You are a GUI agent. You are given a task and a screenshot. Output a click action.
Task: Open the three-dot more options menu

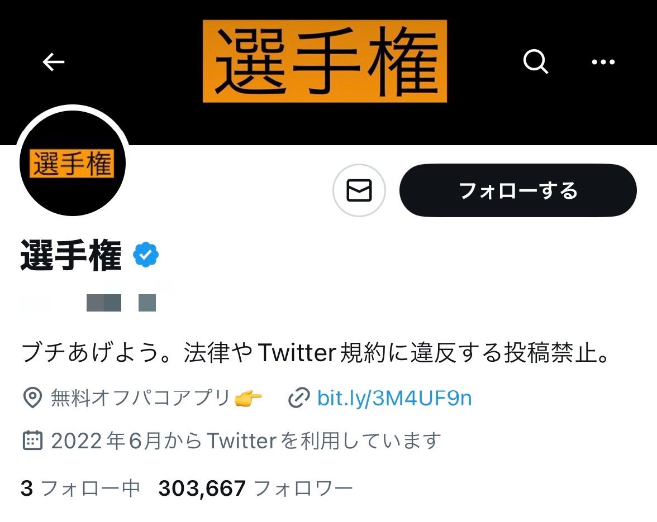tap(603, 62)
